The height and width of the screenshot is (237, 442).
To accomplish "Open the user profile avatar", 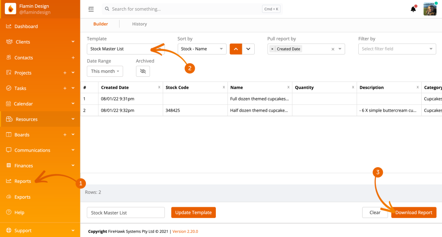I will pyautogui.click(x=429, y=9).
